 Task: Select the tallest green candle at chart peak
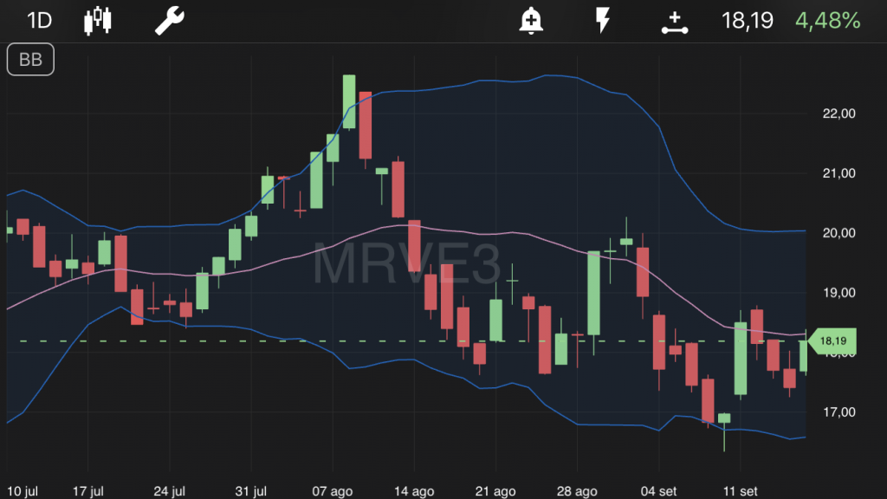(x=349, y=102)
